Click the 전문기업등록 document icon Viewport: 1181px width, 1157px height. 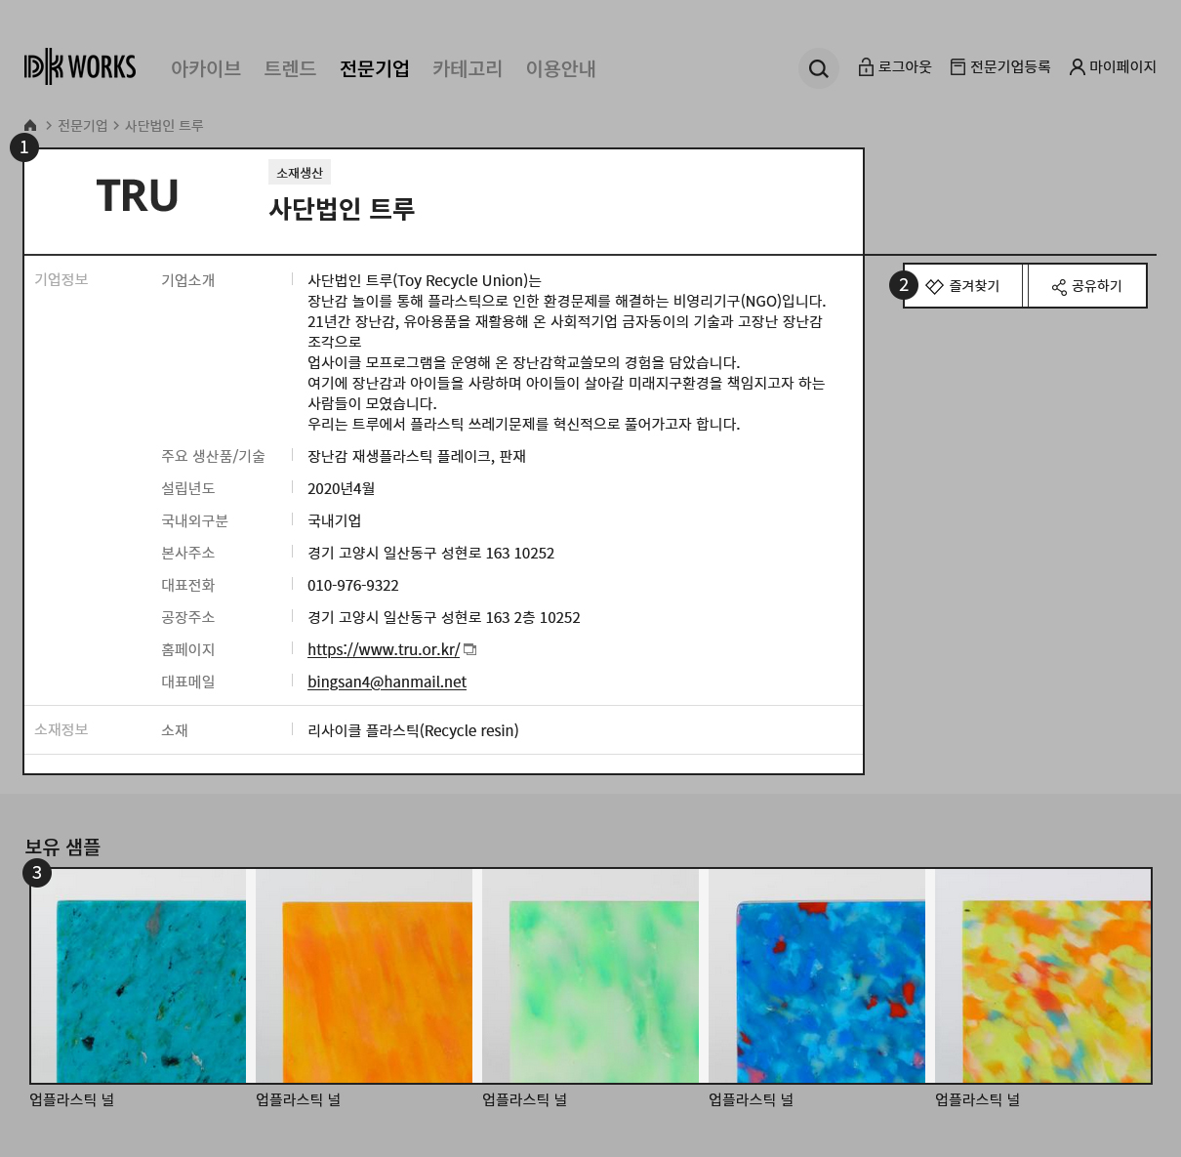click(x=957, y=67)
